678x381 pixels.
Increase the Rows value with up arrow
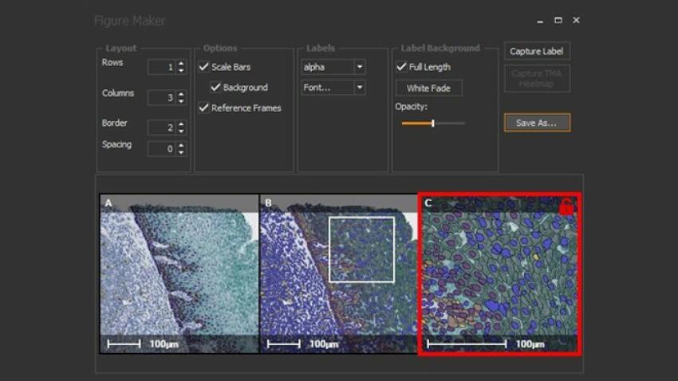click(x=181, y=64)
